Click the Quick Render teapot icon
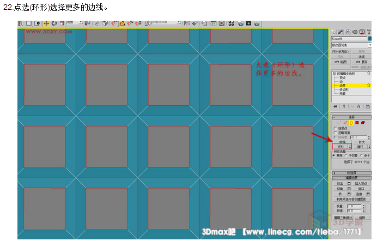The image size is (377, 241). click(x=257, y=23)
